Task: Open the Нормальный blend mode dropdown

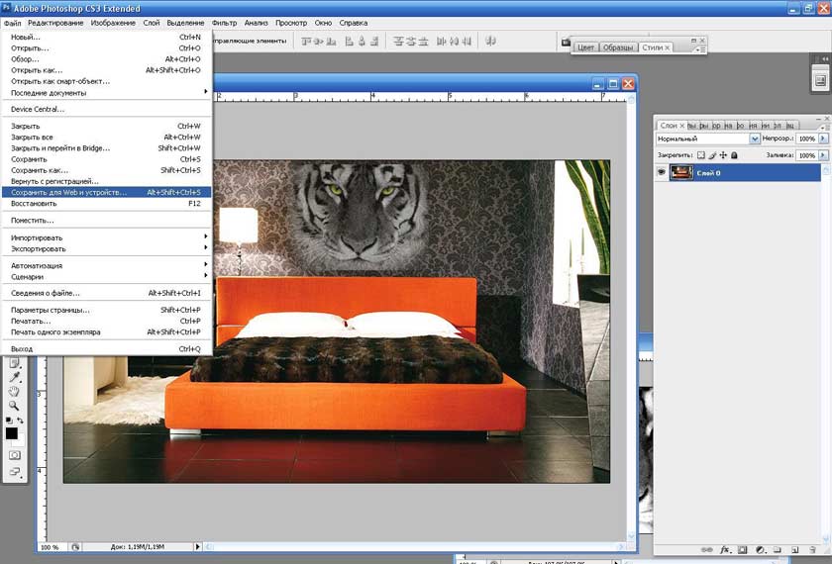Action: [755, 140]
